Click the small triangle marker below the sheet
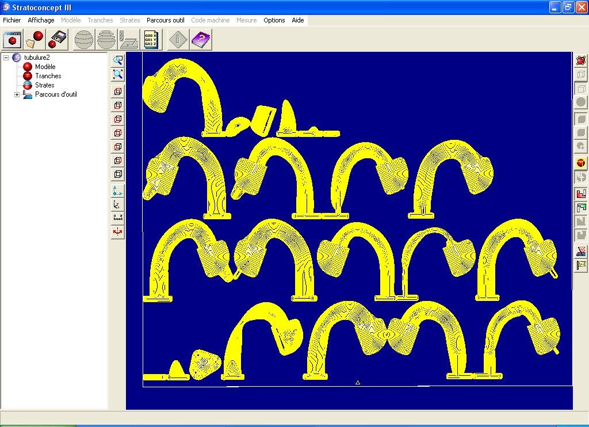This screenshot has height=427, width=589. click(x=358, y=382)
